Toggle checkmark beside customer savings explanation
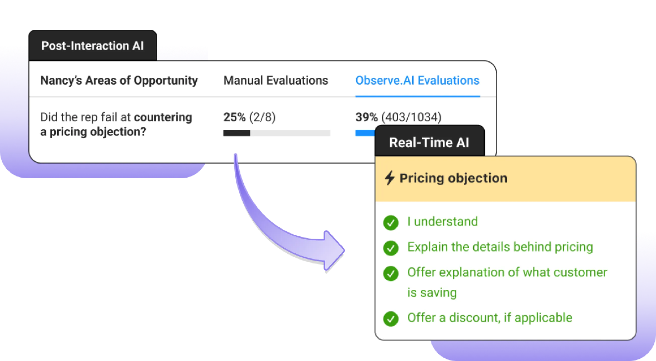 pyautogui.click(x=391, y=273)
